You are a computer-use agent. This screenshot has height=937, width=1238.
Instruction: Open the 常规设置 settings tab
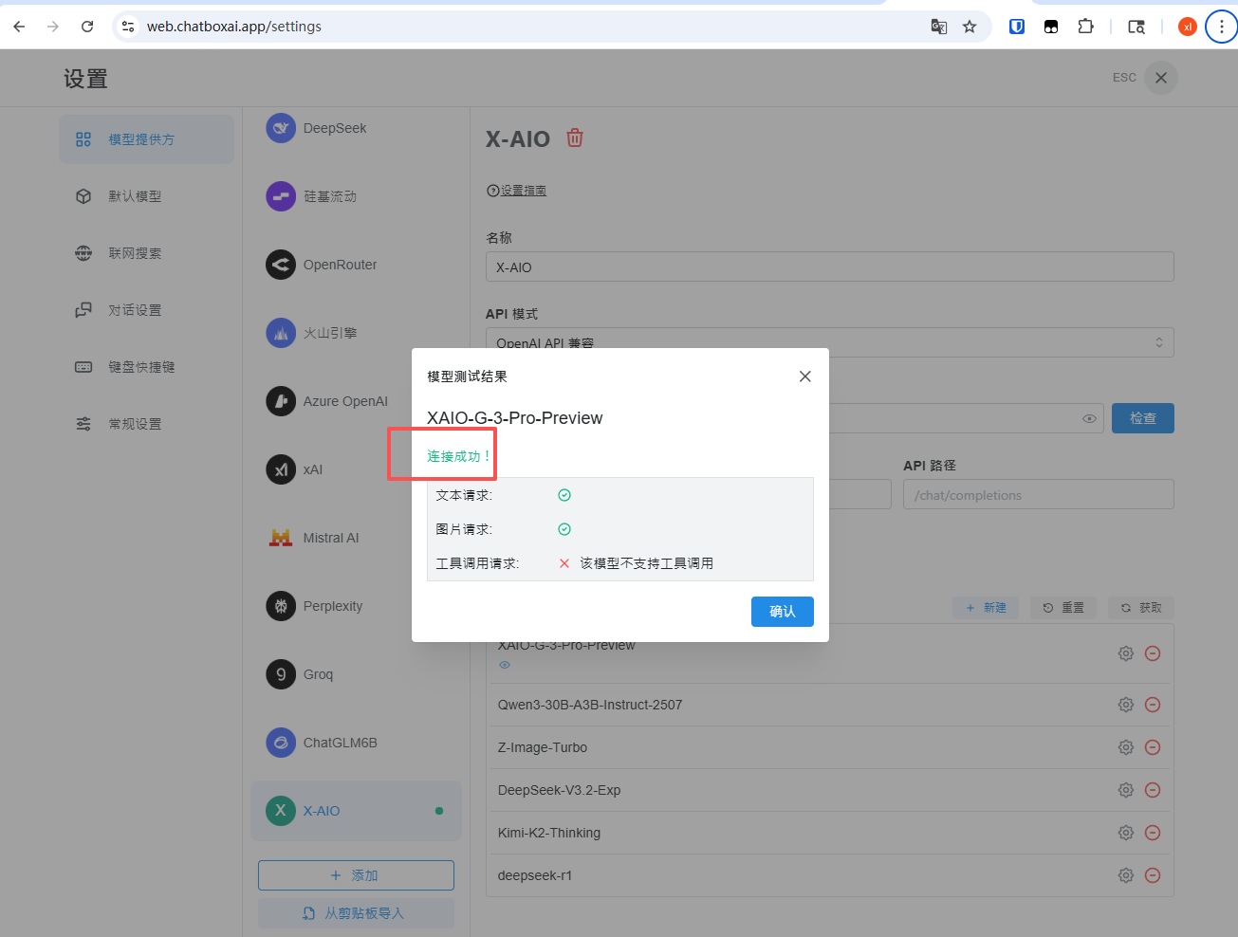point(146,424)
